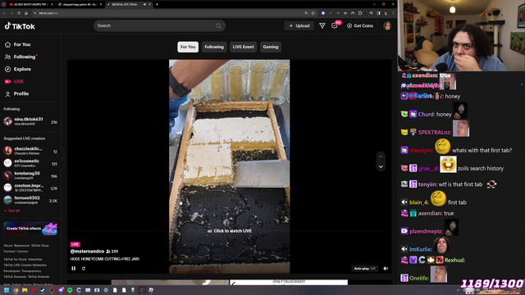
Task: Click the pink LIVE badge
Action: 75,244
